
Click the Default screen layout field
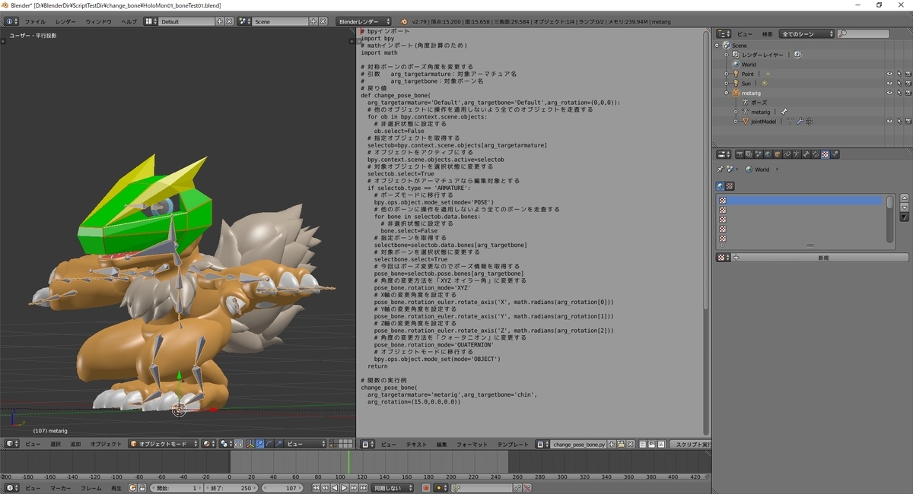tap(187, 21)
